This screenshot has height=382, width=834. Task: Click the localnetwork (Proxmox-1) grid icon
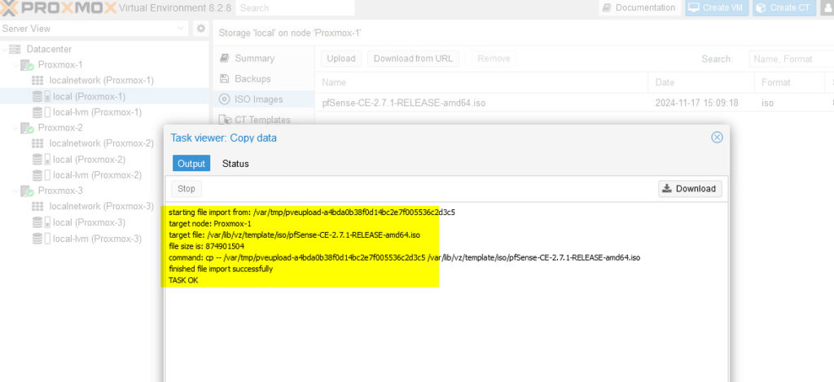(x=37, y=81)
